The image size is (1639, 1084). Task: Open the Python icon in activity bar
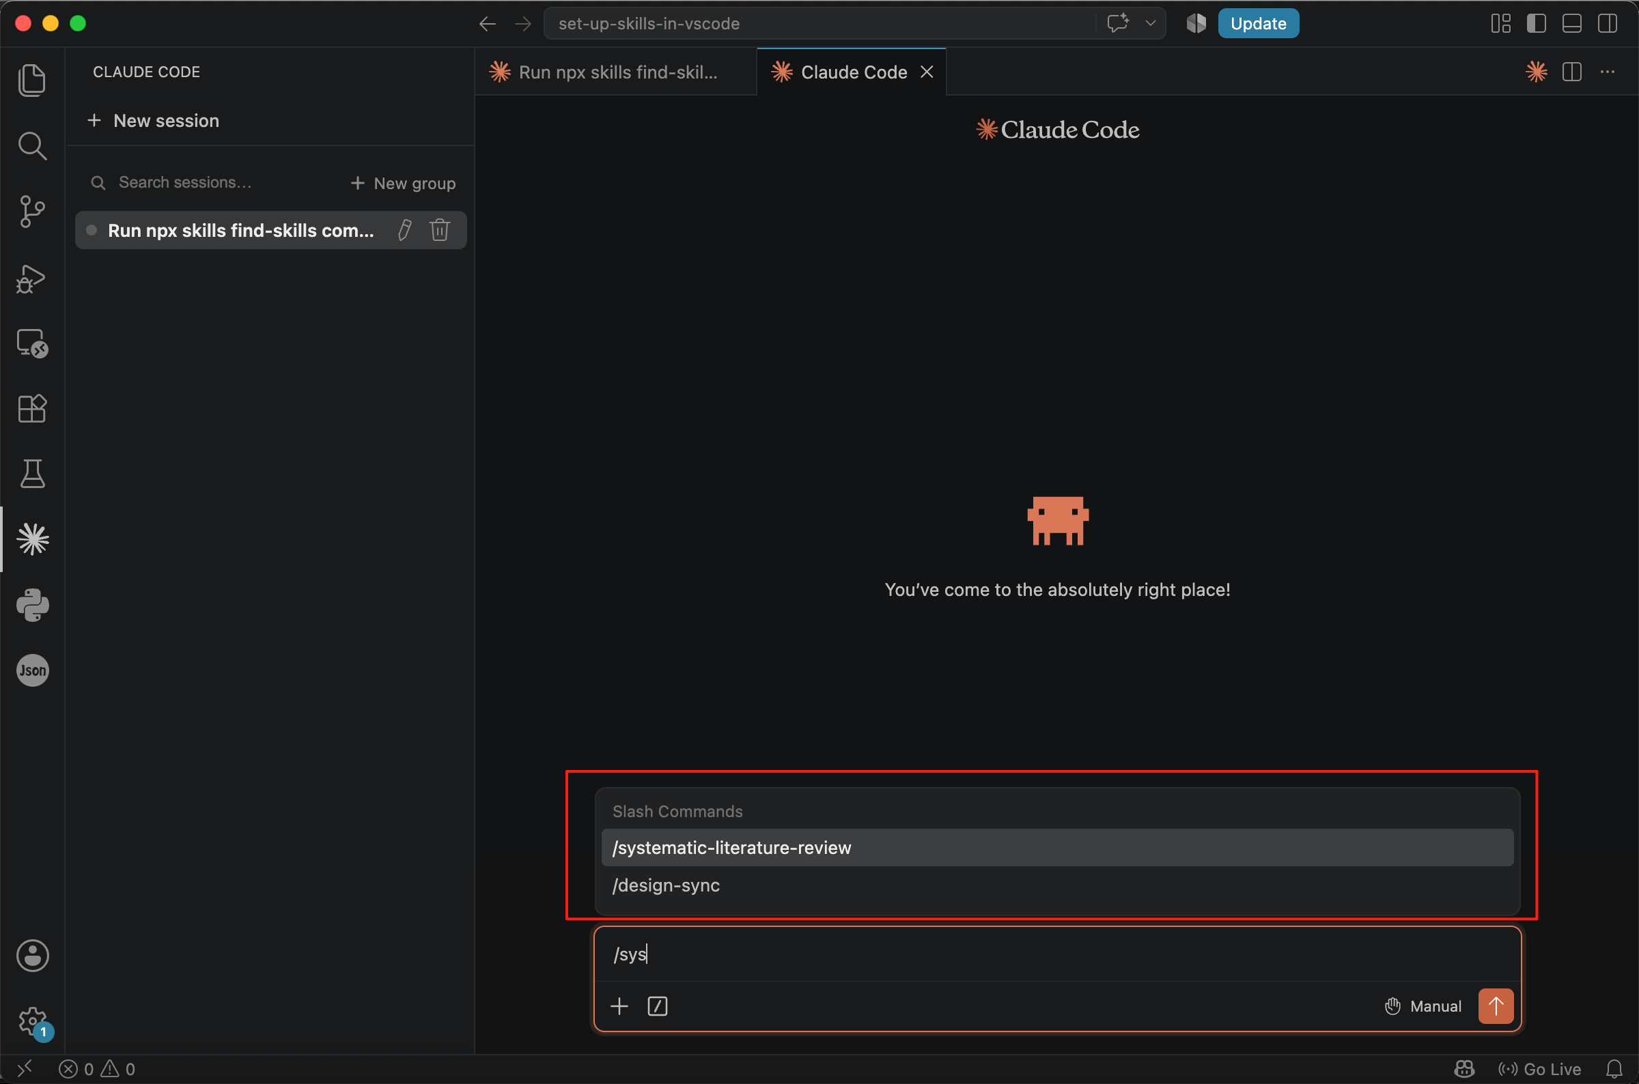(x=32, y=605)
